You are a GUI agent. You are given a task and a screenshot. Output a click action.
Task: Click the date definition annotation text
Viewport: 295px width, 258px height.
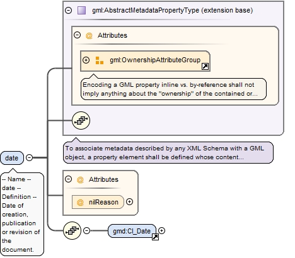pos(22,214)
